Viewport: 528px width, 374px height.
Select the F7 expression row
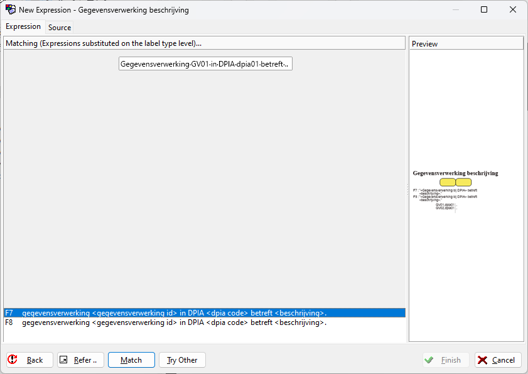coord(204,313)
